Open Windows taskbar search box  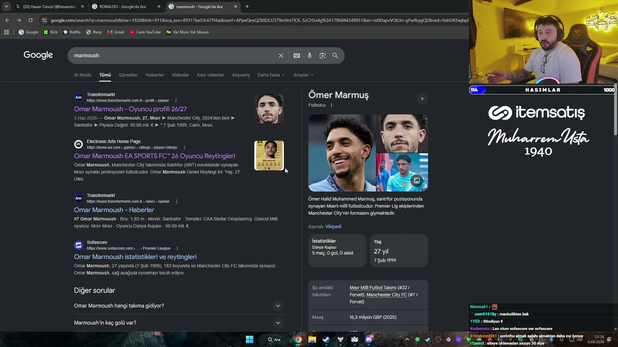click(274, 340)
